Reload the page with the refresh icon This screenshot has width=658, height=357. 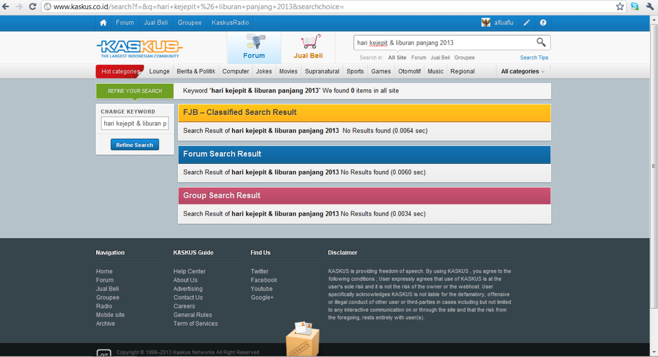(x=32, y=7)
